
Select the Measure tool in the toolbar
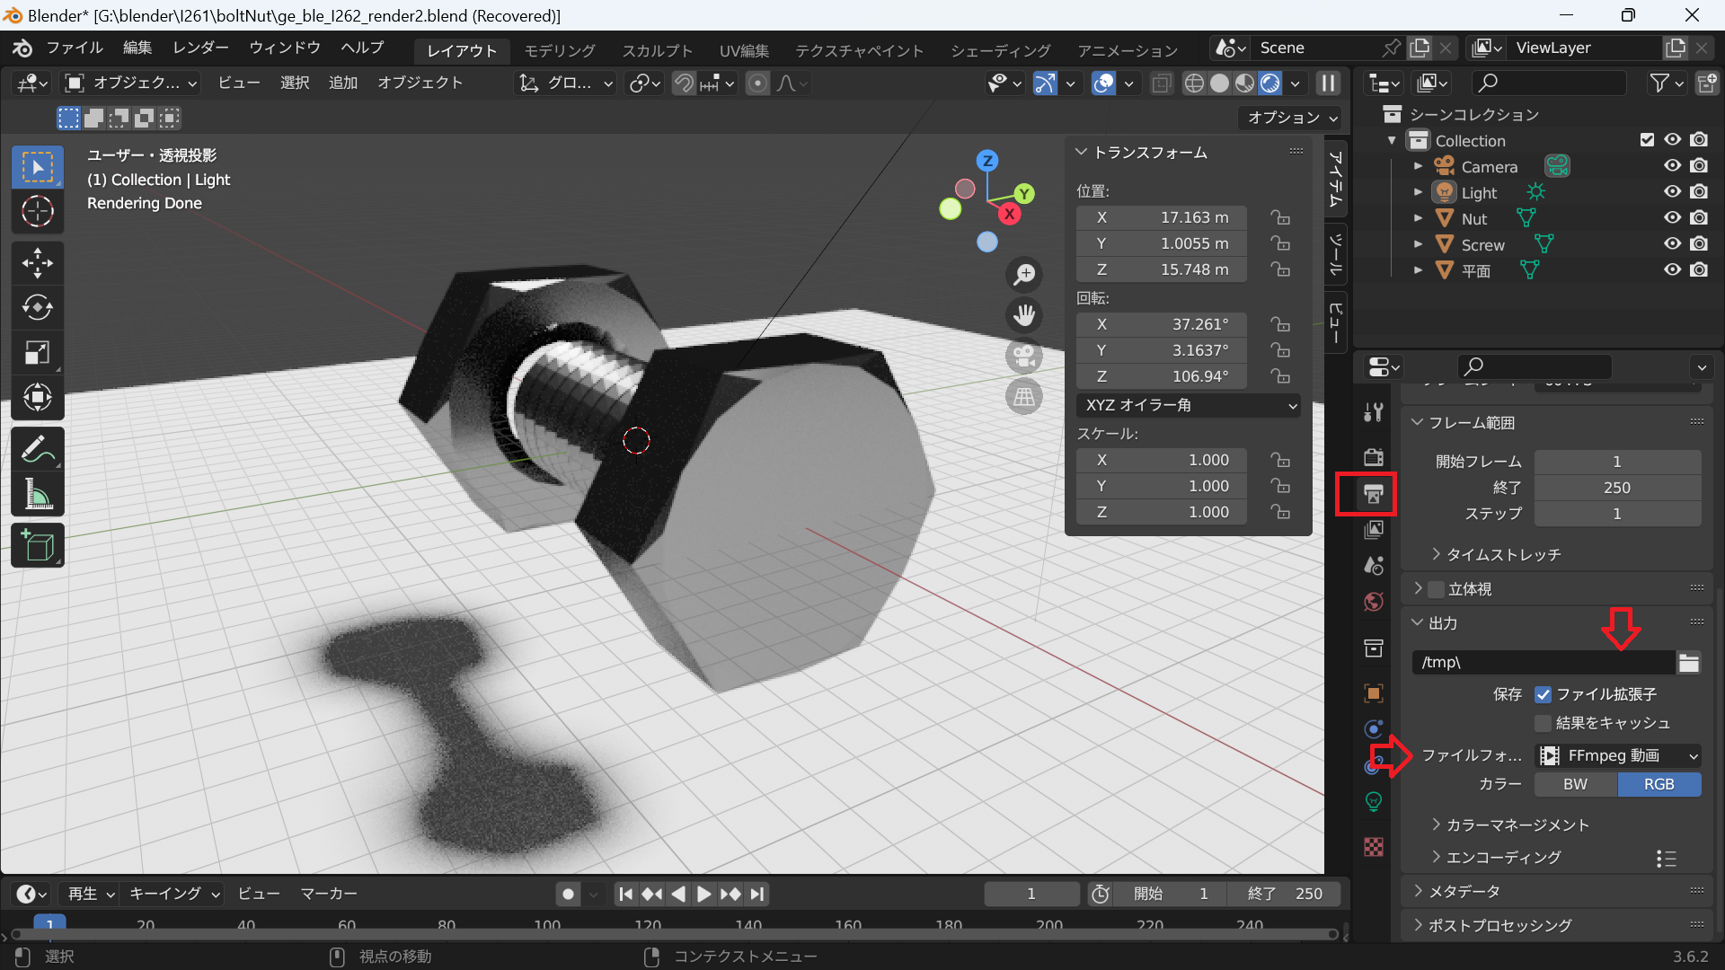click(x=37, y=495)
